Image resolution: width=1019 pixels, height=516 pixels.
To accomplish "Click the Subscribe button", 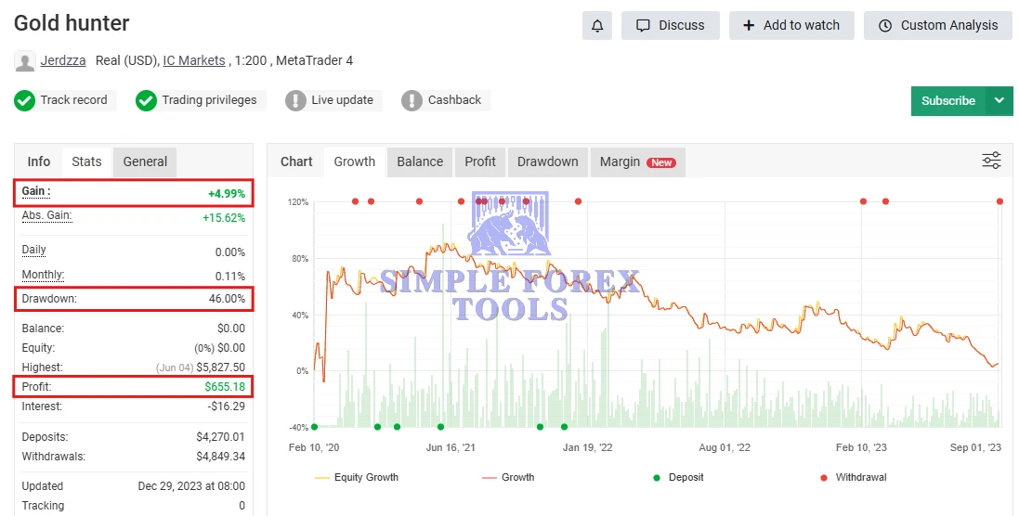I will pyautogui.click(x=948, y=100).
